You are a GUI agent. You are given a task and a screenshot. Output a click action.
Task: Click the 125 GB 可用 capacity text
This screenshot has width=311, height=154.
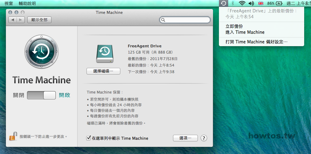pyautogui.click(x=151, y=52)
